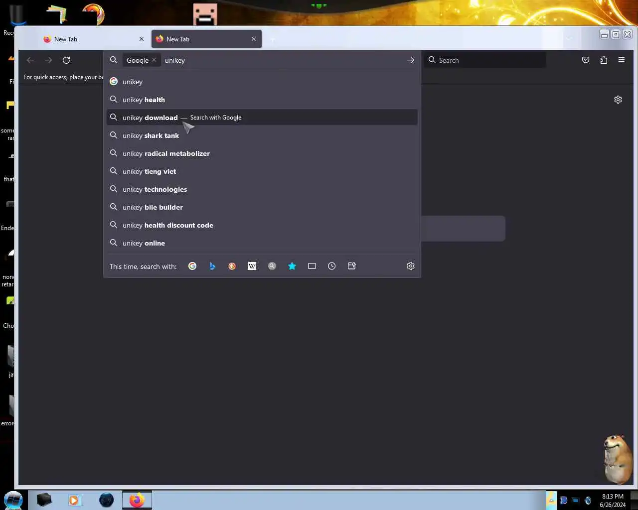Select the 'unikey tieng viet' suggestion
638x510 pixels.
click(262, 171)
